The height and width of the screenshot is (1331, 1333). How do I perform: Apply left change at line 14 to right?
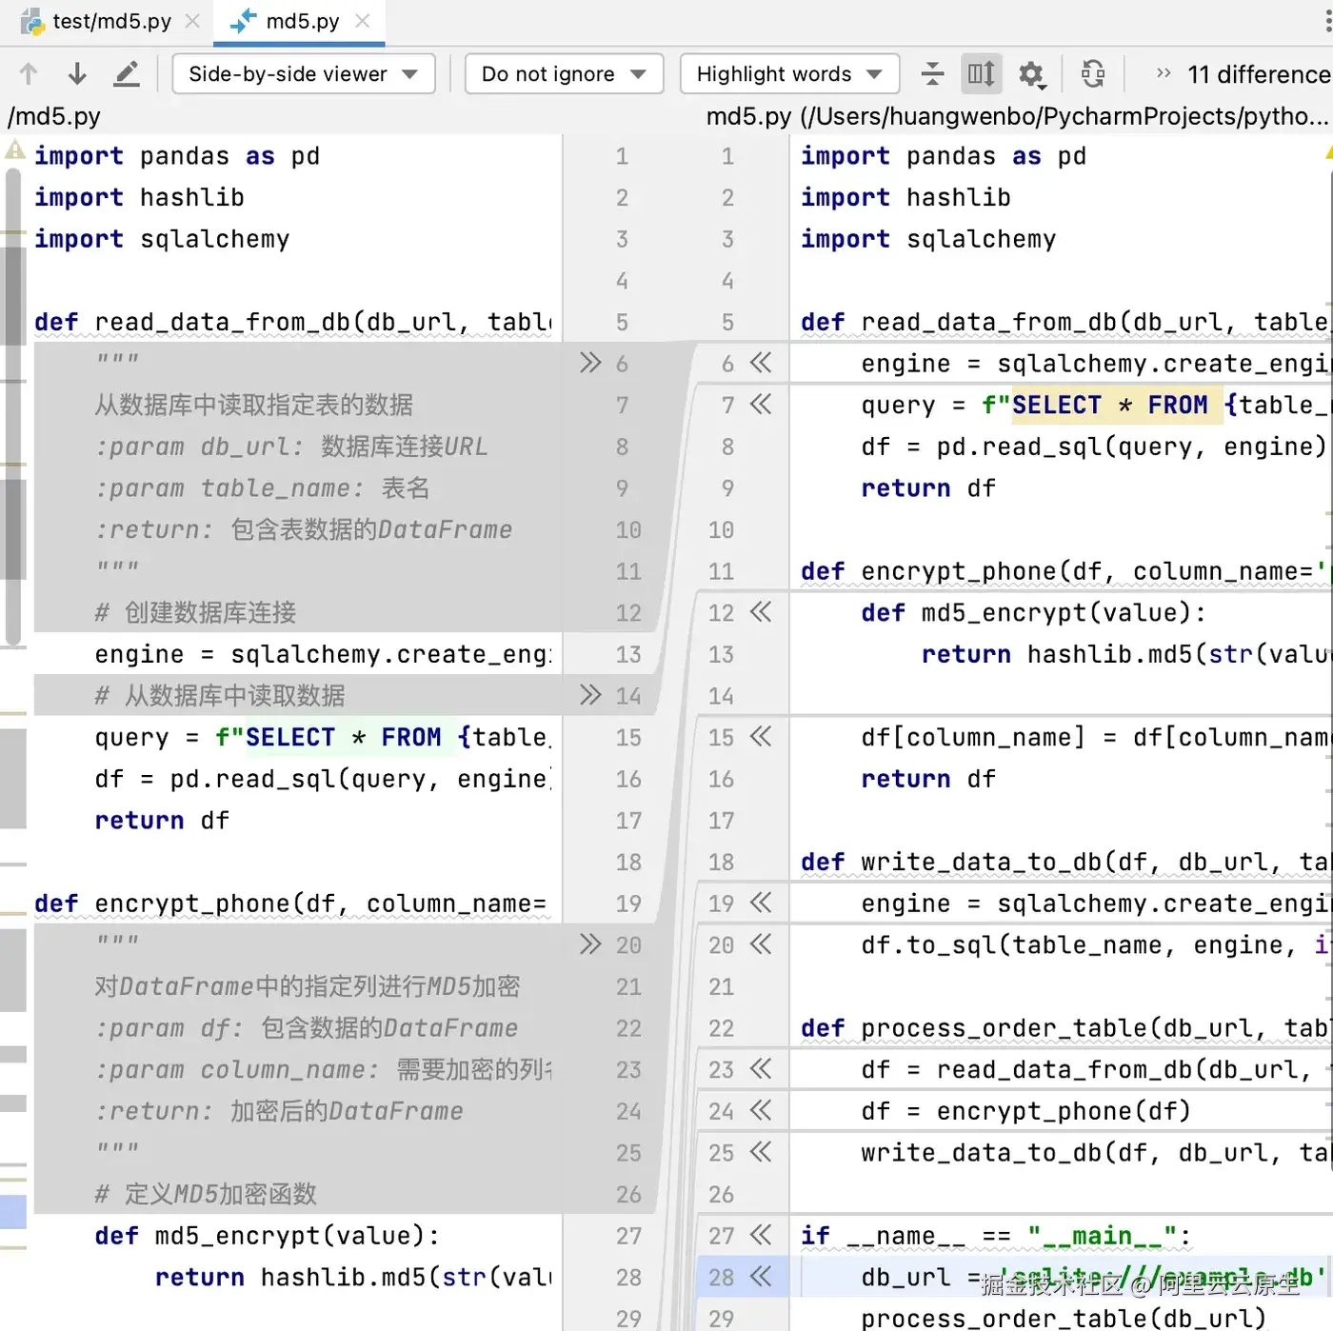click(590, 695)
